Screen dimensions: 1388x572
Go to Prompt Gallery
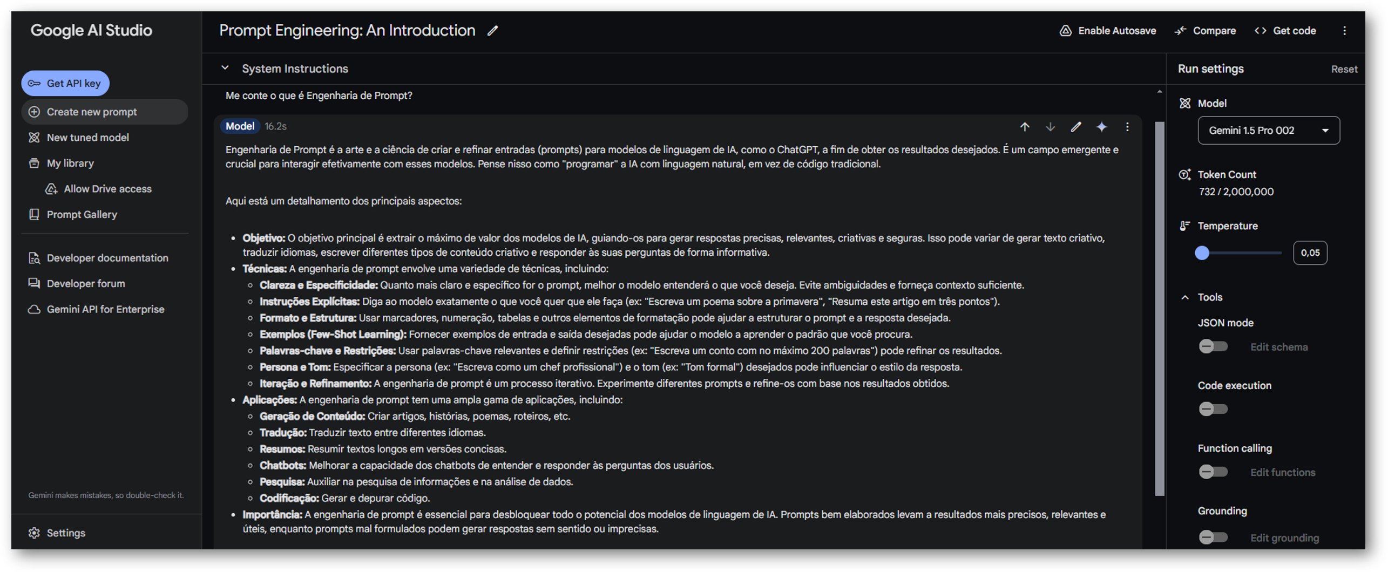(x=82, y=214)
